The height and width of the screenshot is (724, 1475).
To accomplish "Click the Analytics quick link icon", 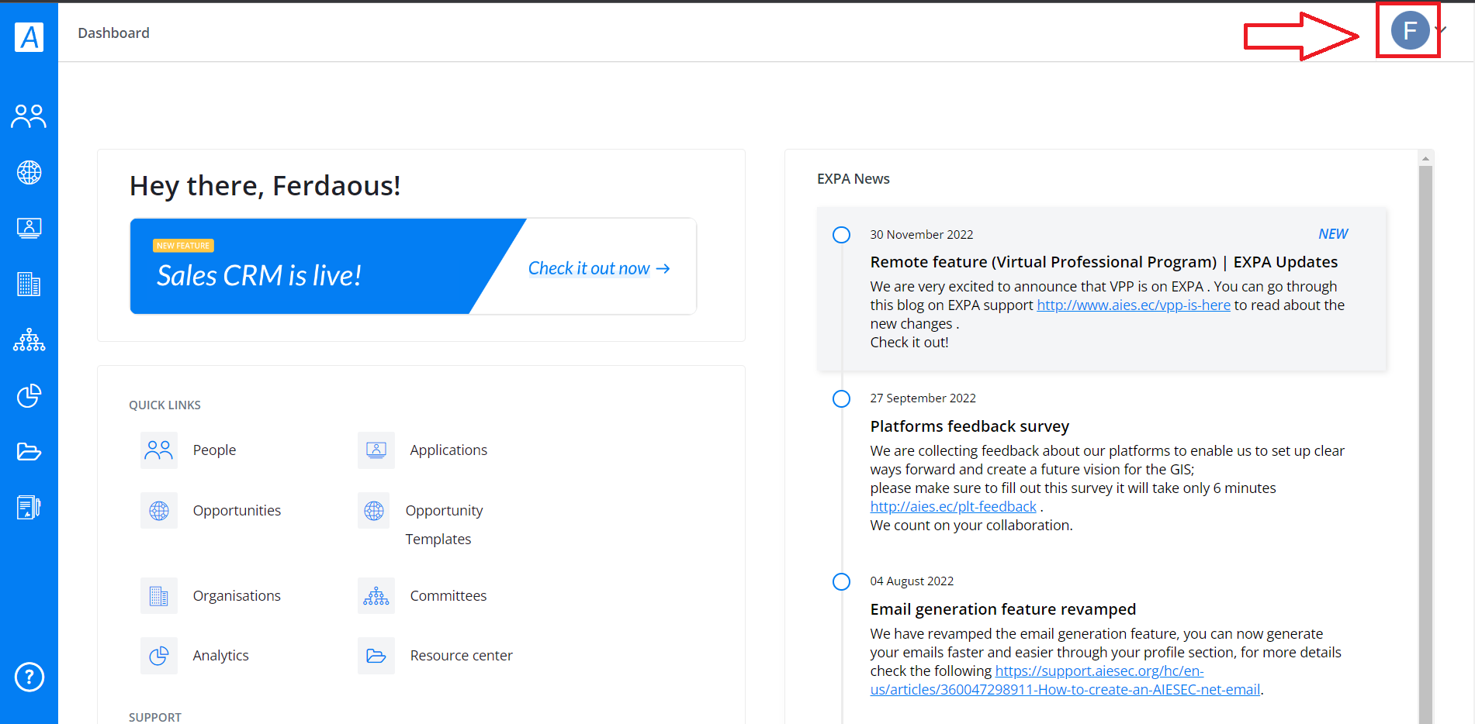I will tap(159, 656).
